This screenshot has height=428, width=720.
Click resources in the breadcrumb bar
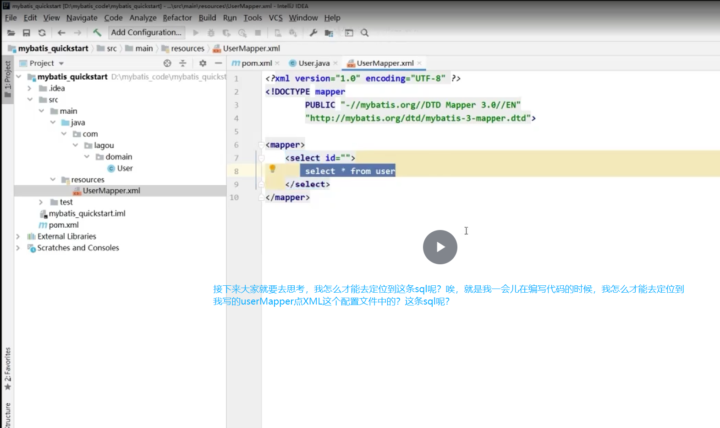pyautogui.click(x=183, y=48)
